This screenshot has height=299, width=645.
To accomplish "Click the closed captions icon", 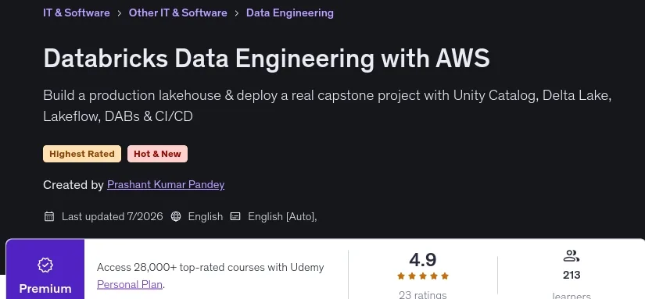I will tap(235, 216).
